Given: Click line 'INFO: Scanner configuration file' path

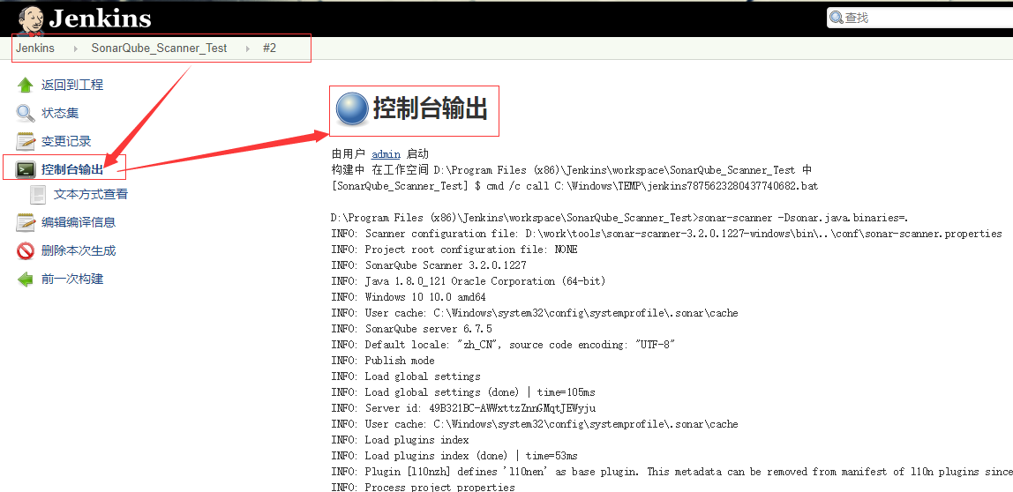Looking at the screenshot, I should pyautogui.click(x=666, y=234).
